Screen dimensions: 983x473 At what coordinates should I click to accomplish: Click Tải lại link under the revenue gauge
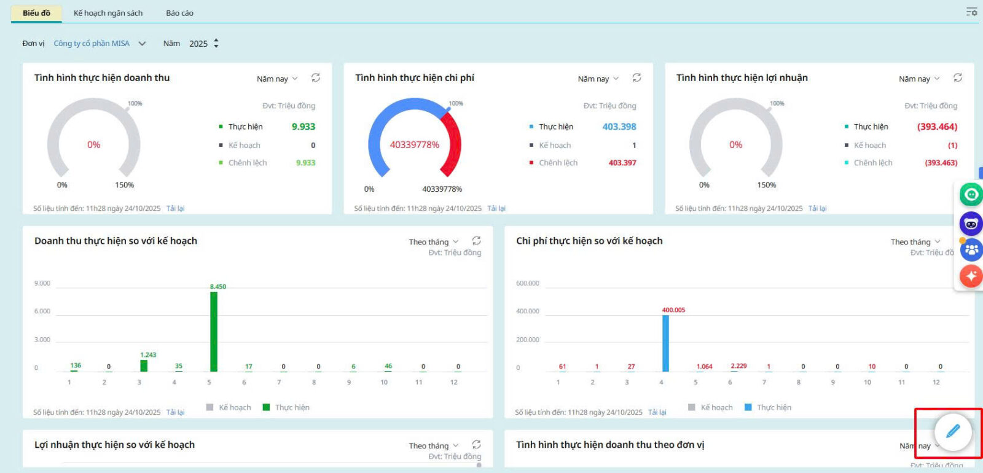click(x=175, y=209)
